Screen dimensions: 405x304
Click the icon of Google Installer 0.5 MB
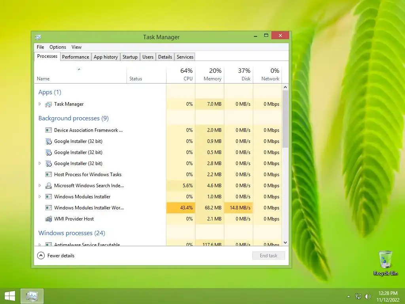(x=49, y=152)
